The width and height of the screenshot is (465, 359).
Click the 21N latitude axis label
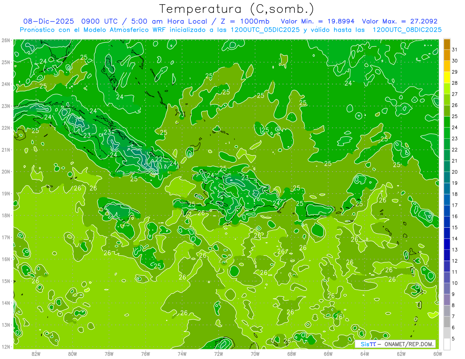pyautogui.click(x=6, y=149)
